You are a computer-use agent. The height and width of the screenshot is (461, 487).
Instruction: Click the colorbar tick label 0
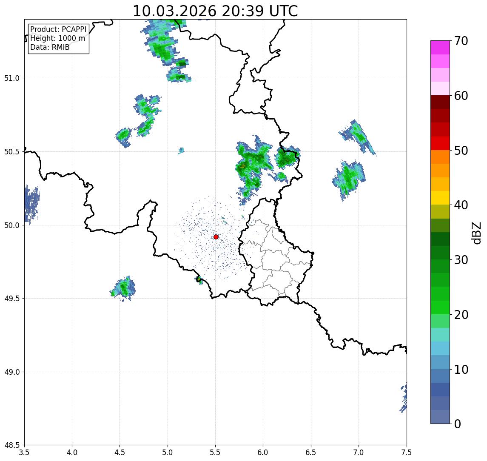[x=458, y=424]
